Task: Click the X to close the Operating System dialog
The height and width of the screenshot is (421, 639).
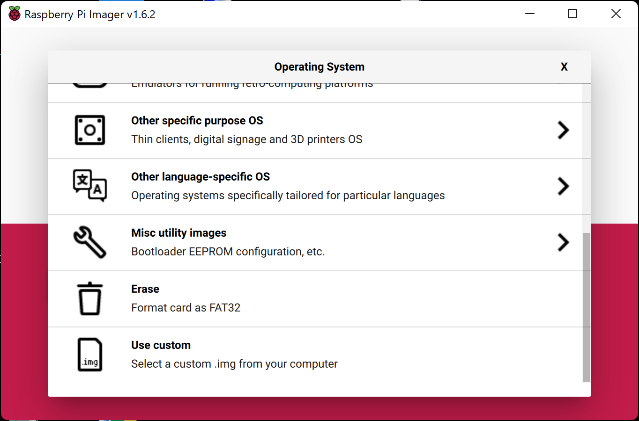Action: (x=564, y=67)
